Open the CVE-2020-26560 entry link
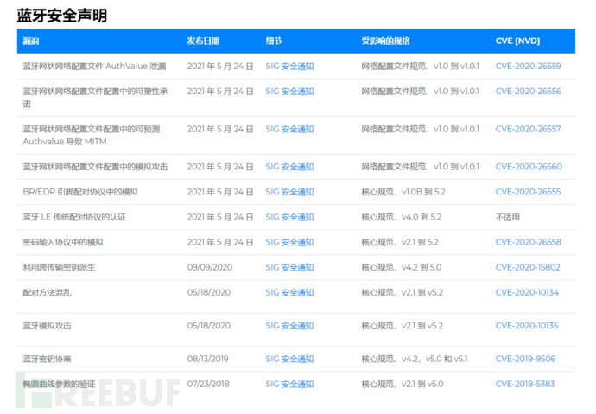The height and width of the screenshot is (414, 596). pos(528,167)
